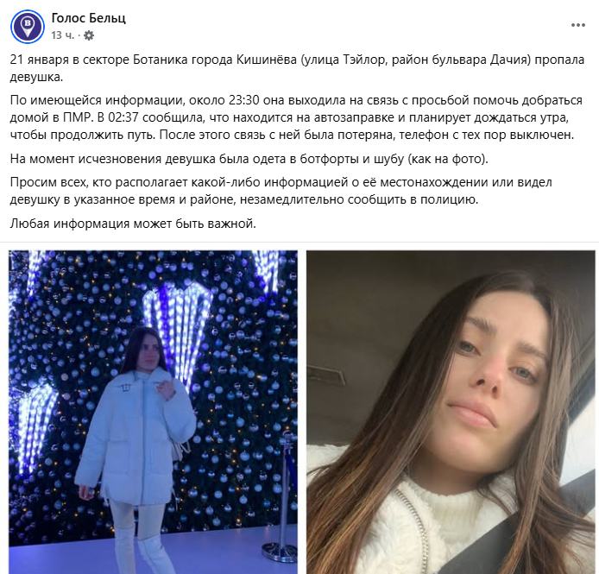This screenshot has height=574, width=599.
Task: Open the photo with the Christmas tree
Action: coord(153,412)
